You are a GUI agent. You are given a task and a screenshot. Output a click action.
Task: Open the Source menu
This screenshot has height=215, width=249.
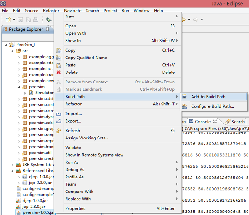32,11
